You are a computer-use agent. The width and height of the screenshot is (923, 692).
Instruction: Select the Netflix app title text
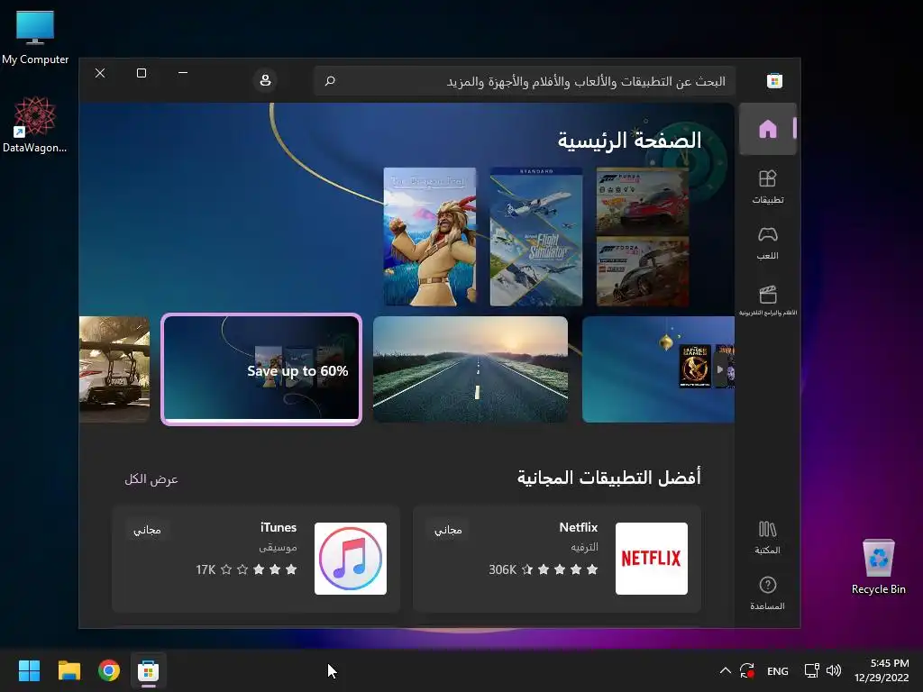click(x=578, y=527)
